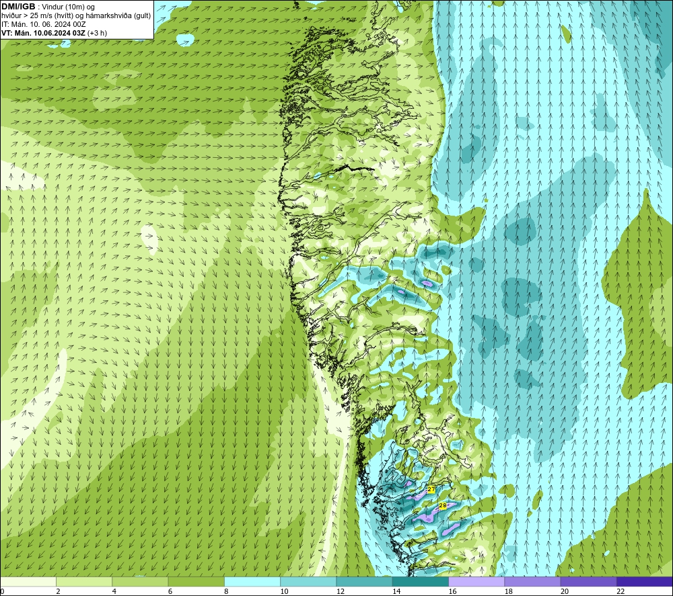Screen dimensions: 673x596
Task: Click scale number 8 on the legend
Action: coord(226,591)
